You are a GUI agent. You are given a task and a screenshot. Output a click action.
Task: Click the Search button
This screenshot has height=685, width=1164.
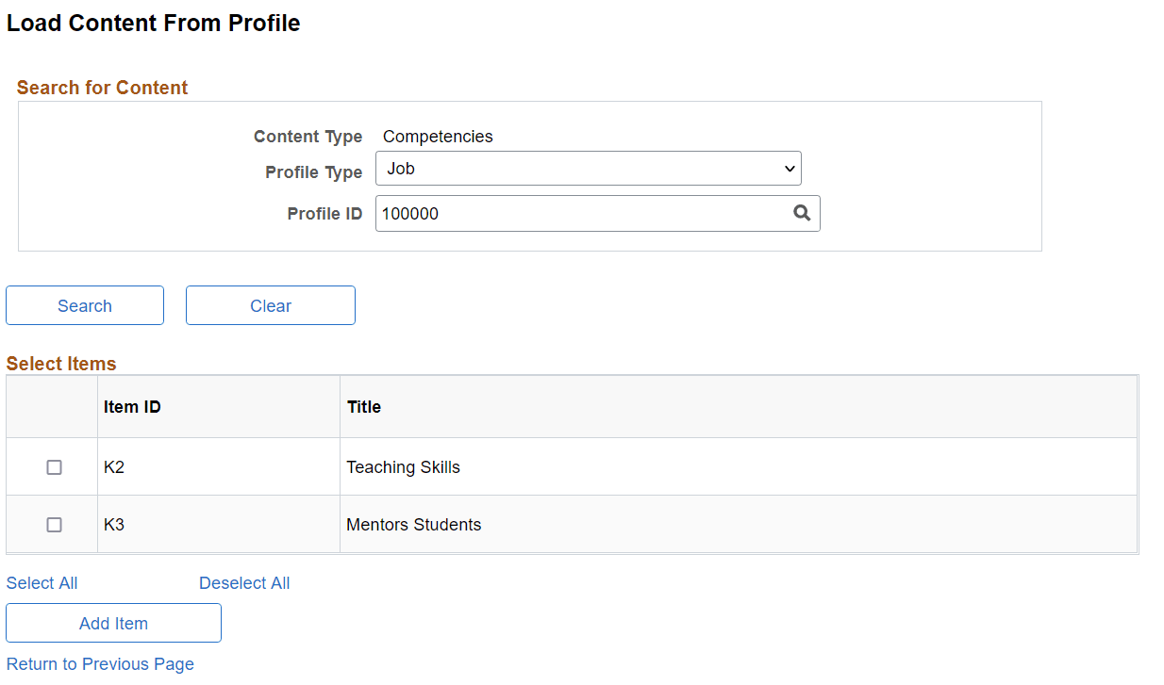click(x=84, y=305)
